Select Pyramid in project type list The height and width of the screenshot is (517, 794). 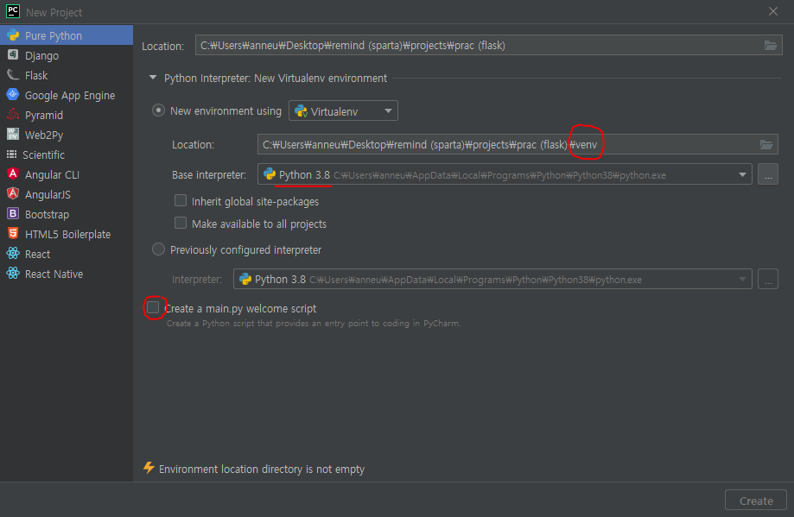(x=67, y=115)
